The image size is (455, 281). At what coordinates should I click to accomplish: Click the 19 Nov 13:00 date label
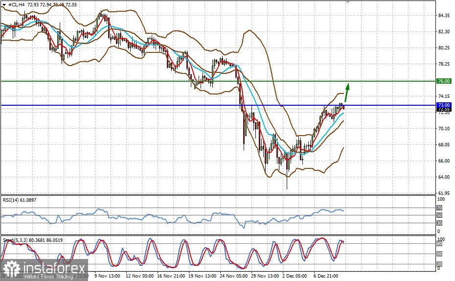pyautogui.click(x=202, y=276)
